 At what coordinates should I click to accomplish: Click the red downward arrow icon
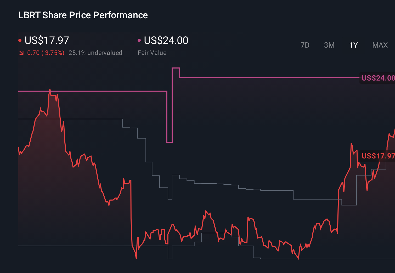click(21, 53)
